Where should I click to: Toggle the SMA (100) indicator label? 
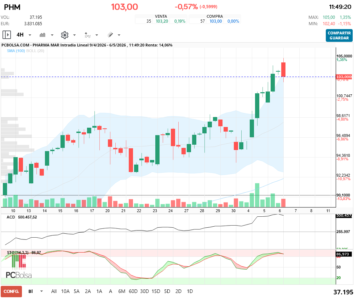(x=16, y=51)
